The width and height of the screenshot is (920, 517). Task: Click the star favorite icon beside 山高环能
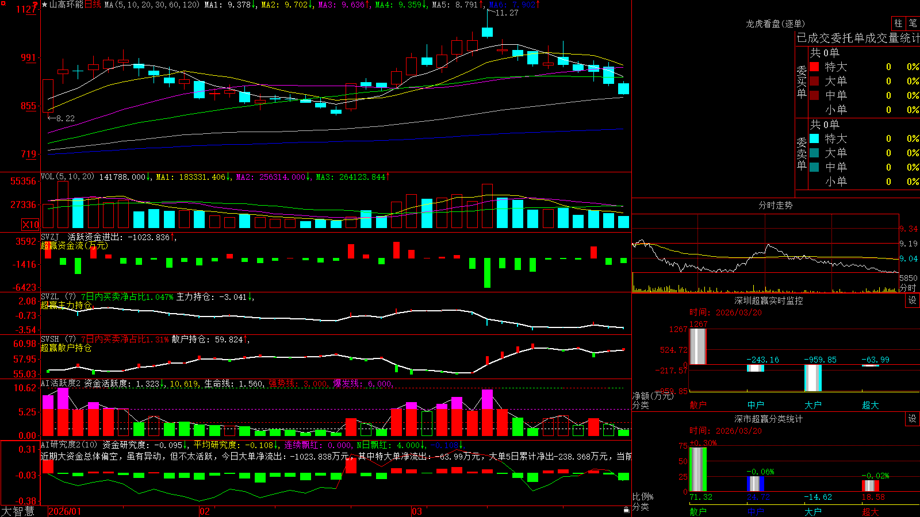tap(44, 5)
